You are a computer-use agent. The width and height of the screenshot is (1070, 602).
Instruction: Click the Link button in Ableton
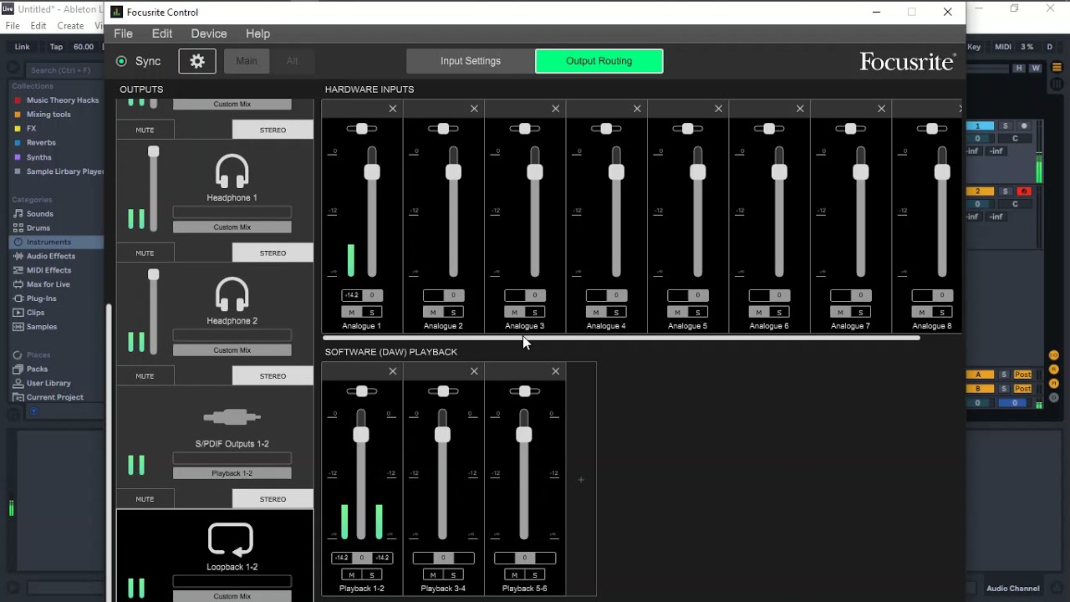tap(23, 47)
